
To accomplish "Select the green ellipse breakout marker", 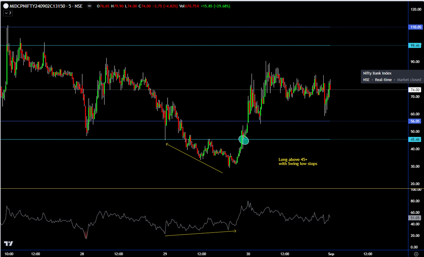I will click(x=244, y=140).
